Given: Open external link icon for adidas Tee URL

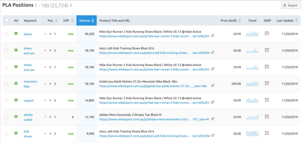Looking at the screenshot, I should point(213,119).
